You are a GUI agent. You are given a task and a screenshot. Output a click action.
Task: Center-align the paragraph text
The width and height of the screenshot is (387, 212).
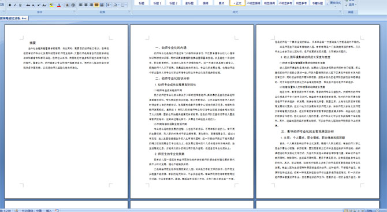click(x=86, y=5)
